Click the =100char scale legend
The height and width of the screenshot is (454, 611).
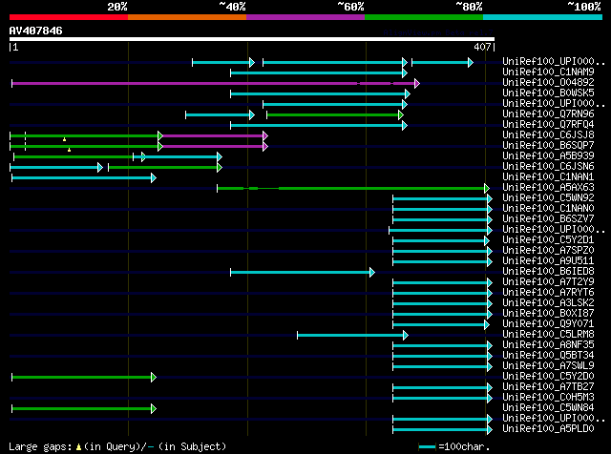[453, 446]
